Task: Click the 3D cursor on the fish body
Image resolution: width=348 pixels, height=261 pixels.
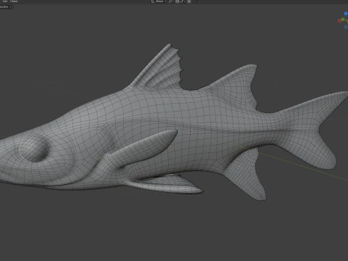Action: [x=191, y=131]
